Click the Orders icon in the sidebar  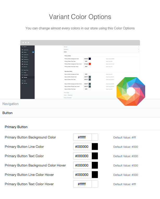pos(22,52)
